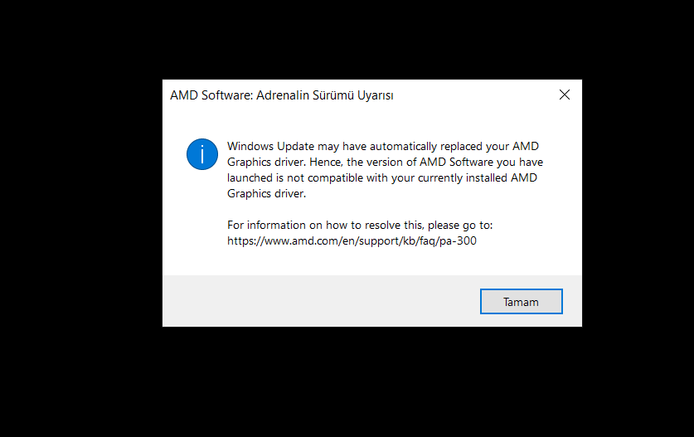Click the dialog title AMD Software: Adrenalin Sürümü Uyarısı

click(x=281, y=95)
